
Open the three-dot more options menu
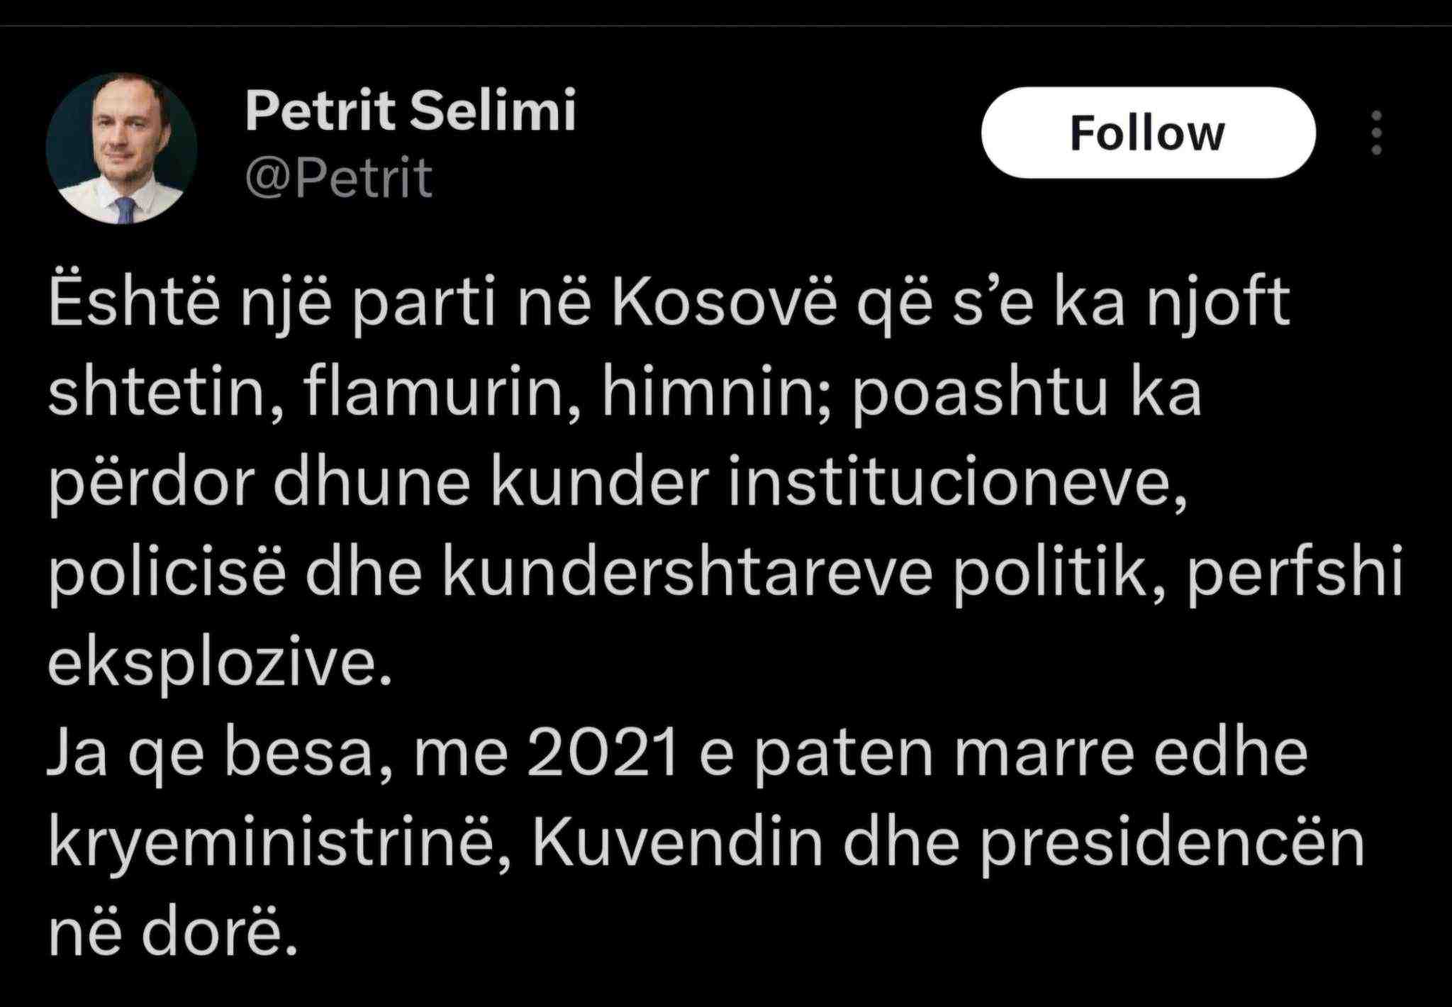click(1376, 133)
